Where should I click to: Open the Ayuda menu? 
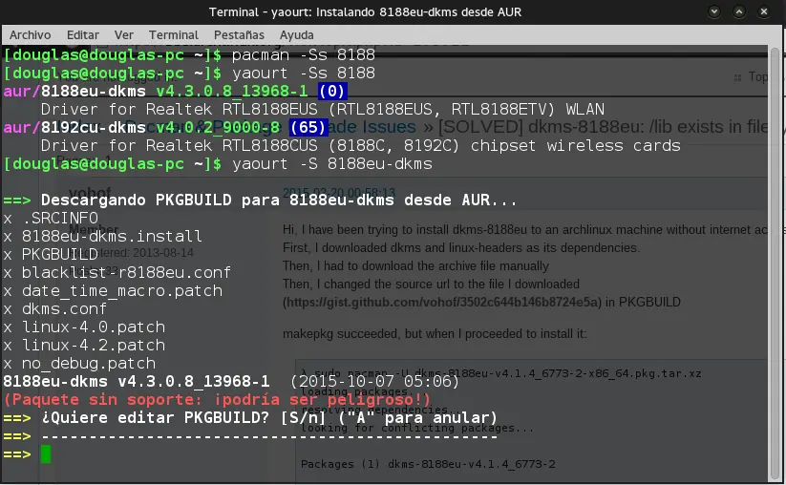click(x=296, y=35)
